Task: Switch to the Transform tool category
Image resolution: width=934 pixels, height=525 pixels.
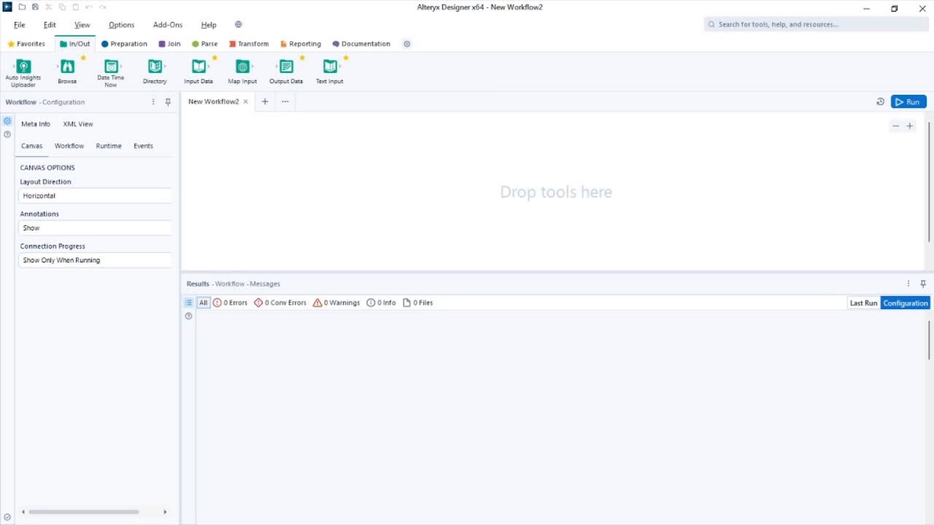Action: [x=249, y=44]
